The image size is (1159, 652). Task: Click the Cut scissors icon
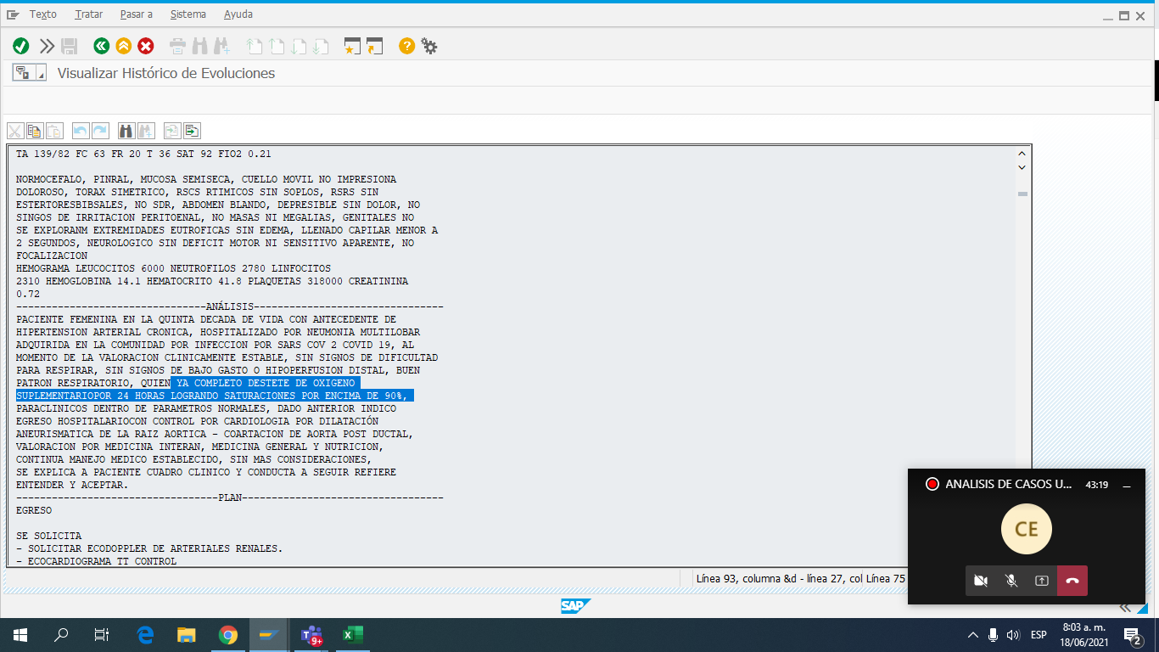(x=15, y=131)
